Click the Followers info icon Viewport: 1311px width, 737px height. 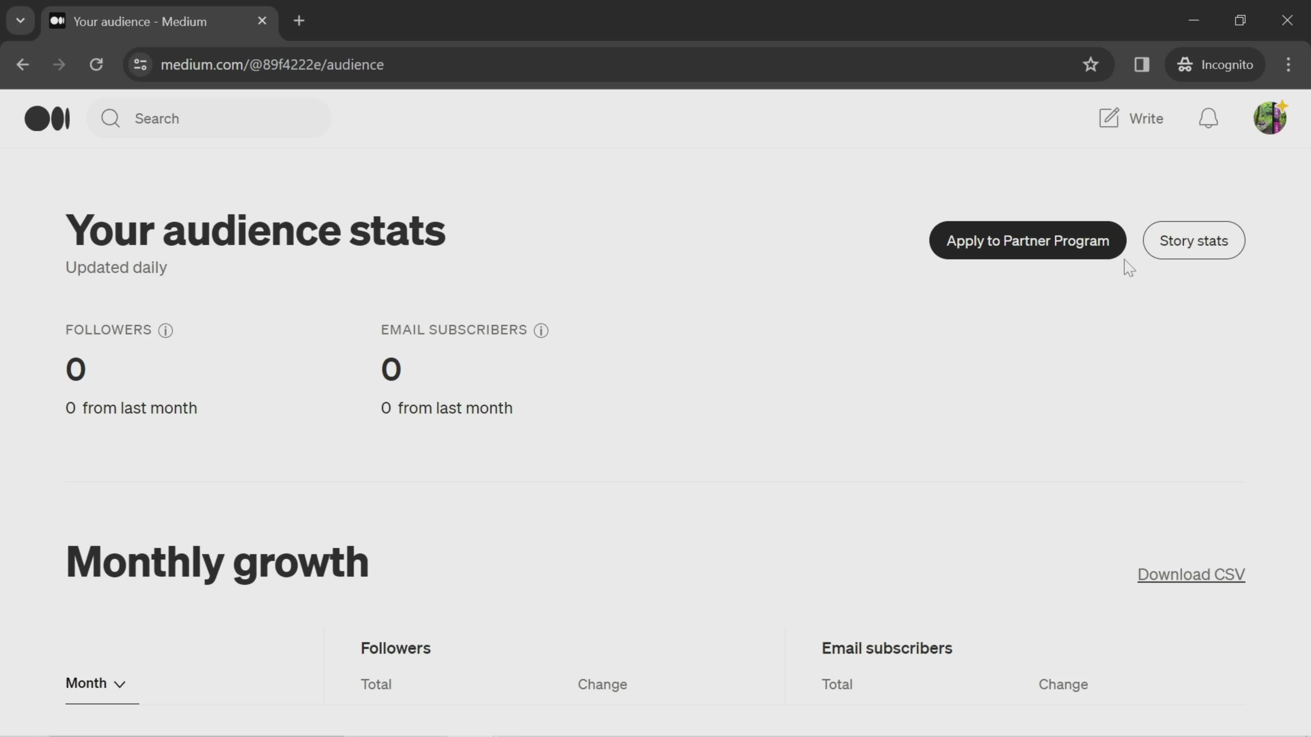tap(165, 331)
